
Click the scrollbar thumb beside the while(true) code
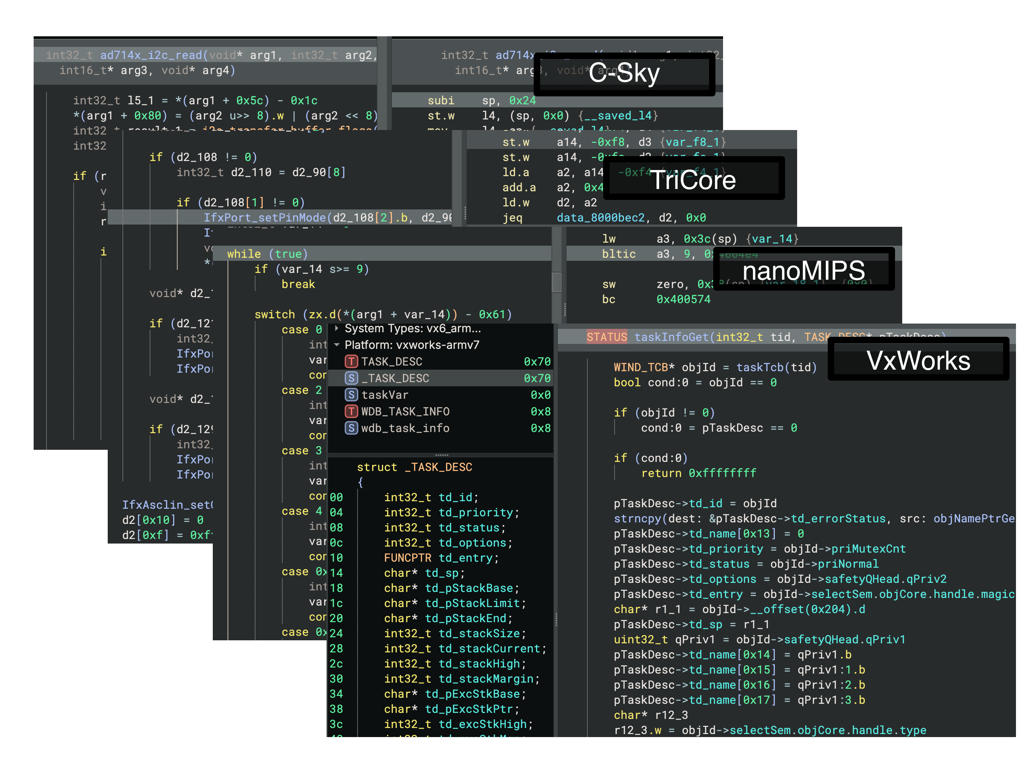click(556, 282)
